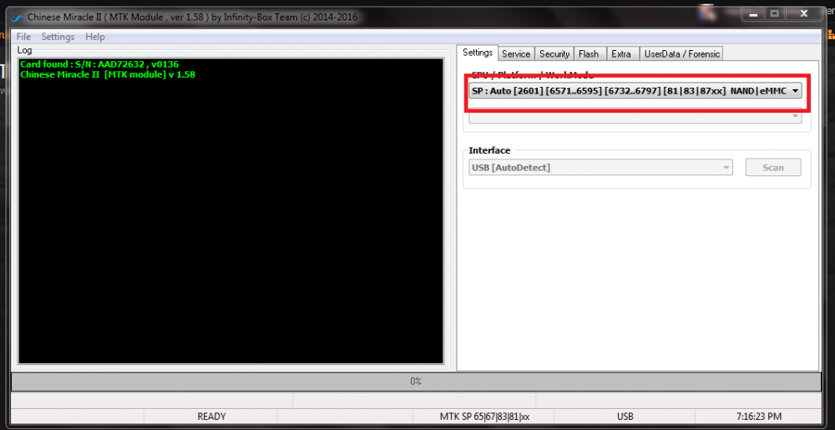The width and height of the screenshot is (835, 430).
Task: Click the 7:16:23 PM clock entry
Action: tap(759, 416)
